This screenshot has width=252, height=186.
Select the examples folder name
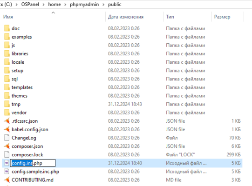coord(22,37)
